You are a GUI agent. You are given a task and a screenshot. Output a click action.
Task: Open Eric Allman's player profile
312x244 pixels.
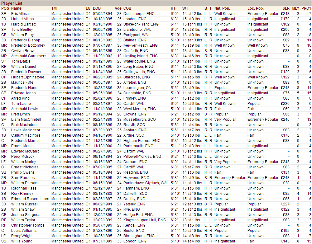click(x=22, y=13)
